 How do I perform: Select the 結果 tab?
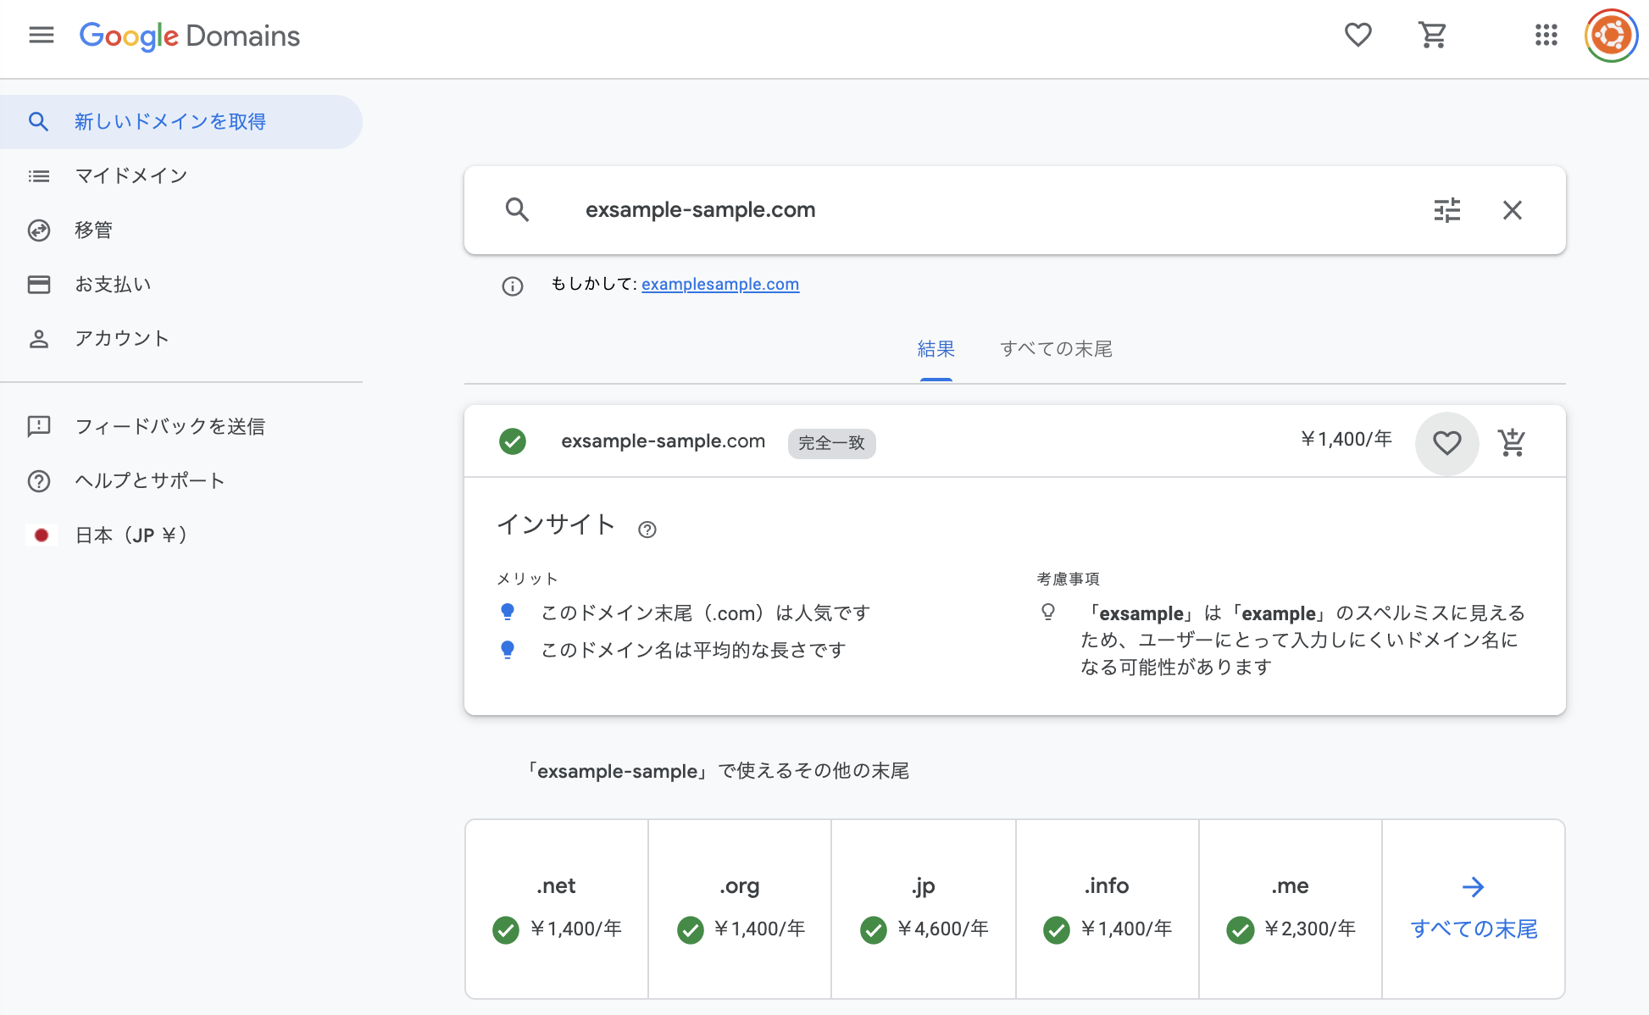(936, 348)
